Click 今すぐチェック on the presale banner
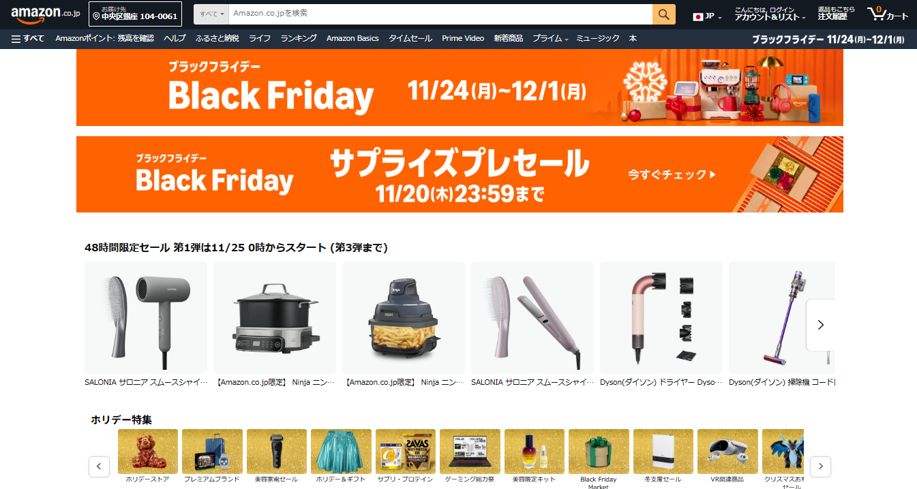The image size is (917, 489). [x=672, y=175]
